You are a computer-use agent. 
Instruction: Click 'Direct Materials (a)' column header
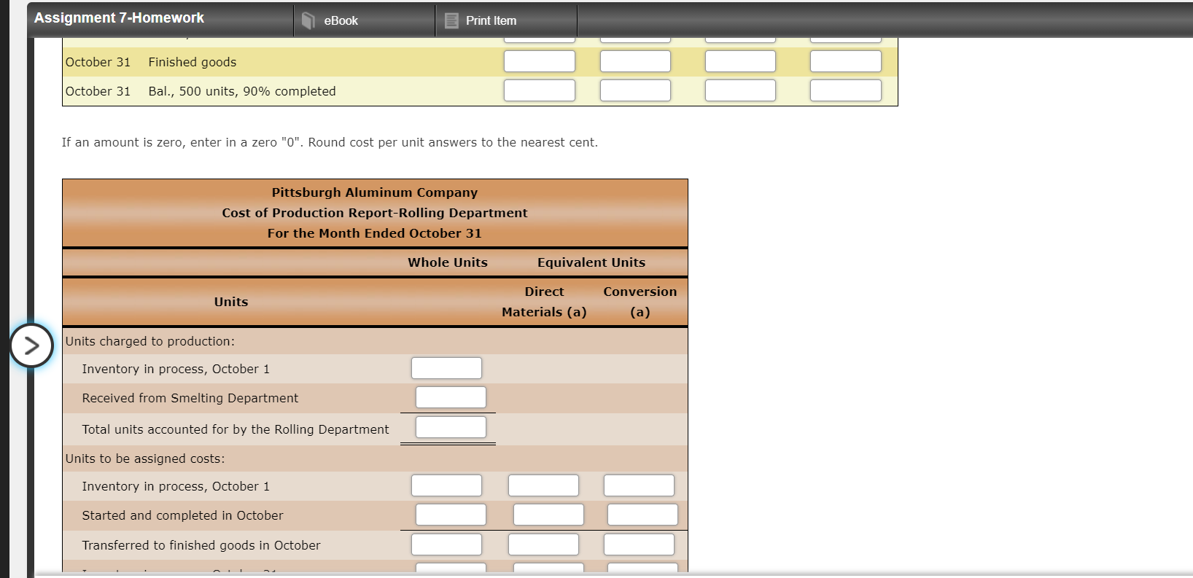544,302
